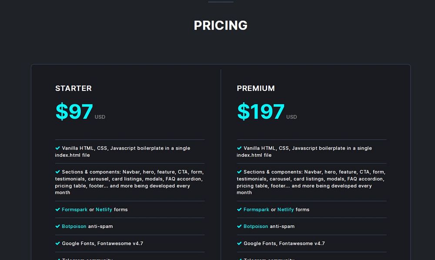Select the STARTER plan heading
Screen dimensions: 435x260
pos(74,89)
